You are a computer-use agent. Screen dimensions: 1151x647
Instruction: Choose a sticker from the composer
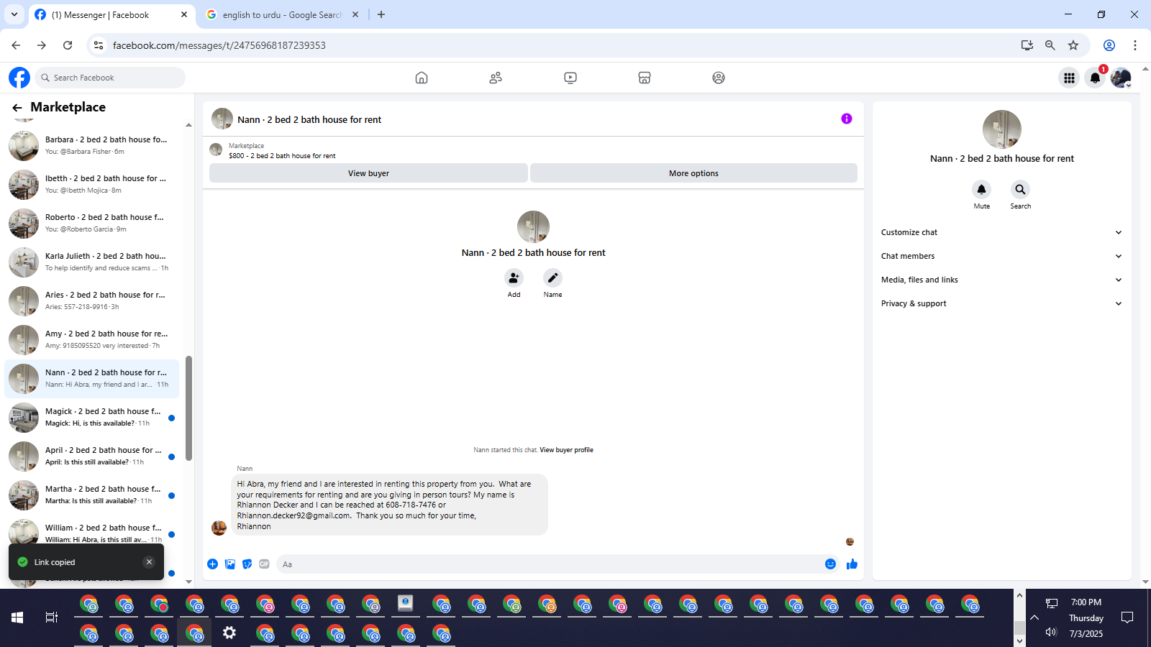(247, 564)
